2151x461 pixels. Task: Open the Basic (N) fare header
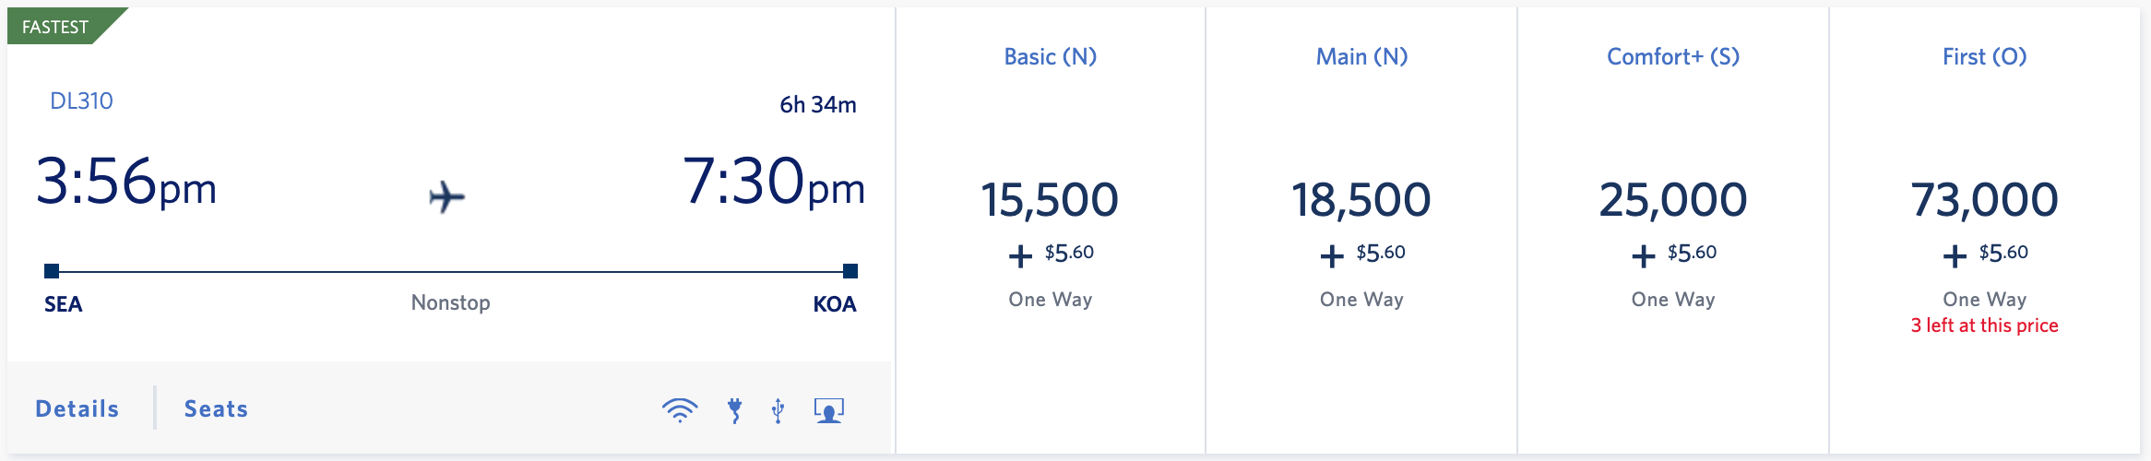[1050, 57]
